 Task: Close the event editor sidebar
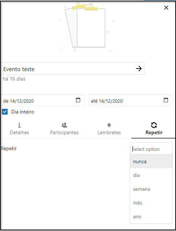tap(166, 8)
